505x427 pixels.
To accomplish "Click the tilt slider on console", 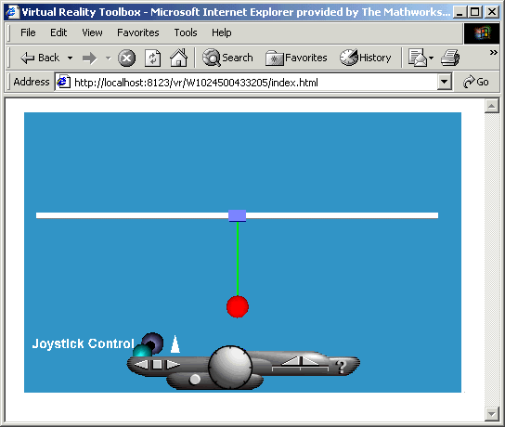I will tap(300, 364).
